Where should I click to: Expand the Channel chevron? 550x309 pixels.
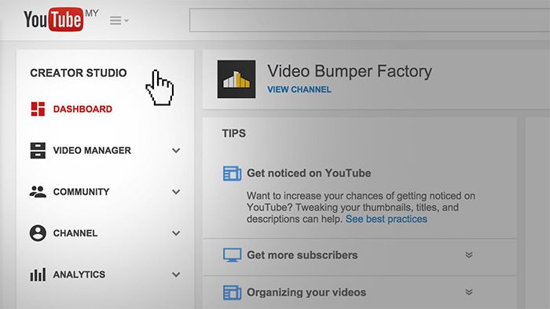pos(176,233)
